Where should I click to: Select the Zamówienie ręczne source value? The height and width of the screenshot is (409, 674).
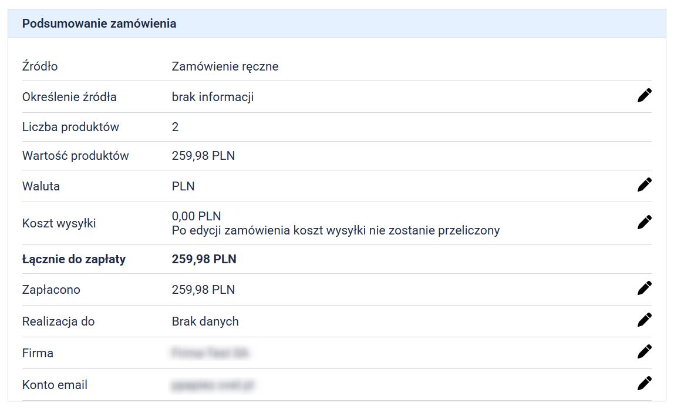coord(225,66)
